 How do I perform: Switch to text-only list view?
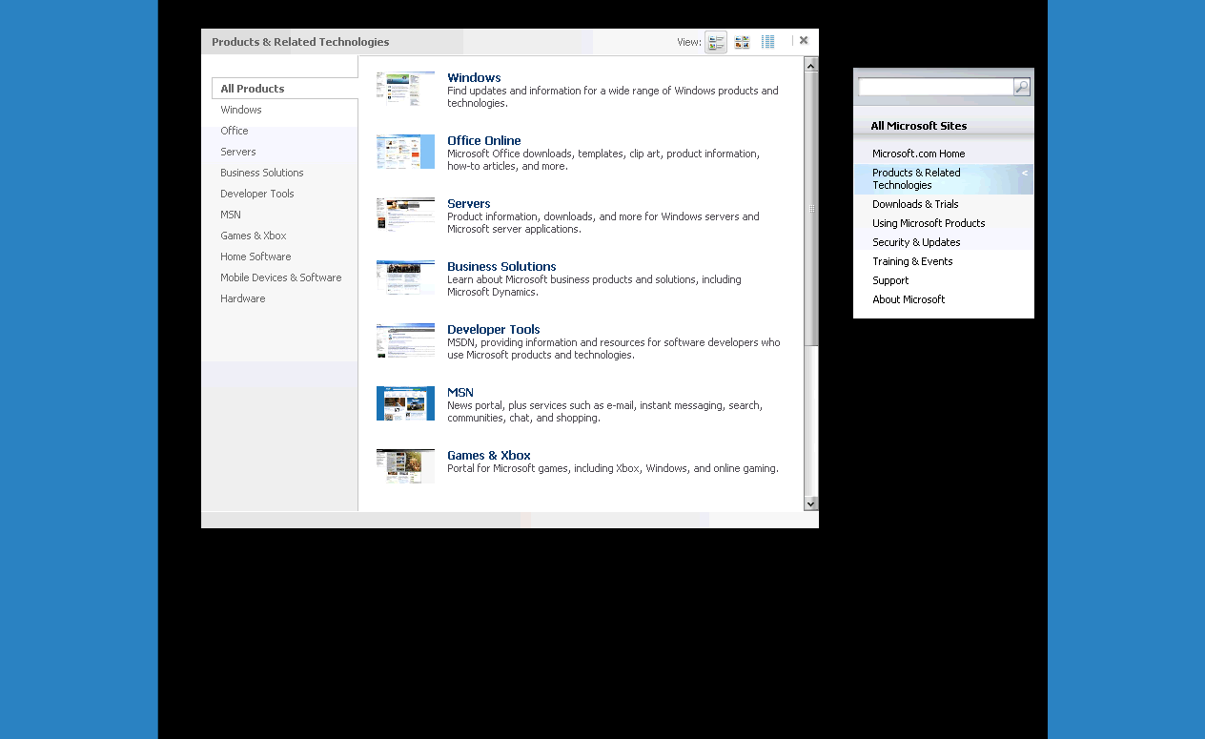pyautogui.click(x=767, y=42)
